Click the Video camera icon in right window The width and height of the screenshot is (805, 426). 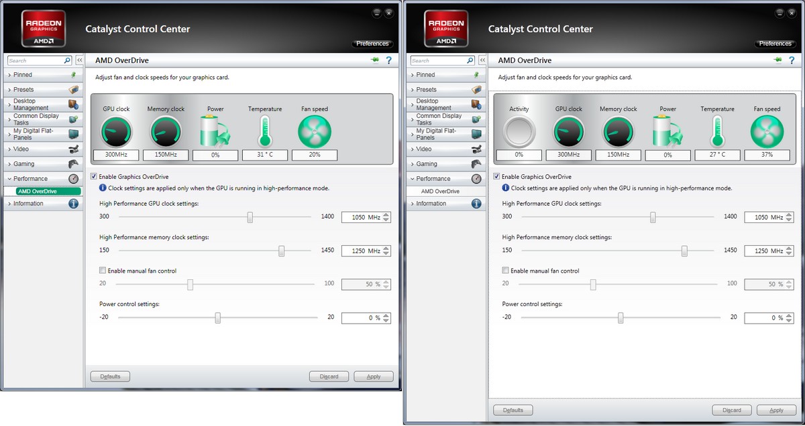476,149
